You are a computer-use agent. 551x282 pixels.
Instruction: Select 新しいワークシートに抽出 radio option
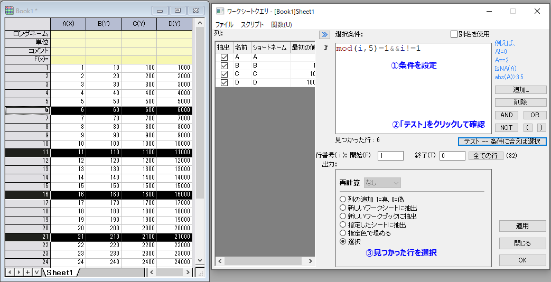[343, 208]
